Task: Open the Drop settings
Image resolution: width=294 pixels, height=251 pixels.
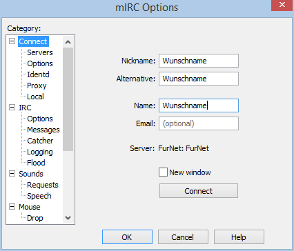Action: [35, 218]
